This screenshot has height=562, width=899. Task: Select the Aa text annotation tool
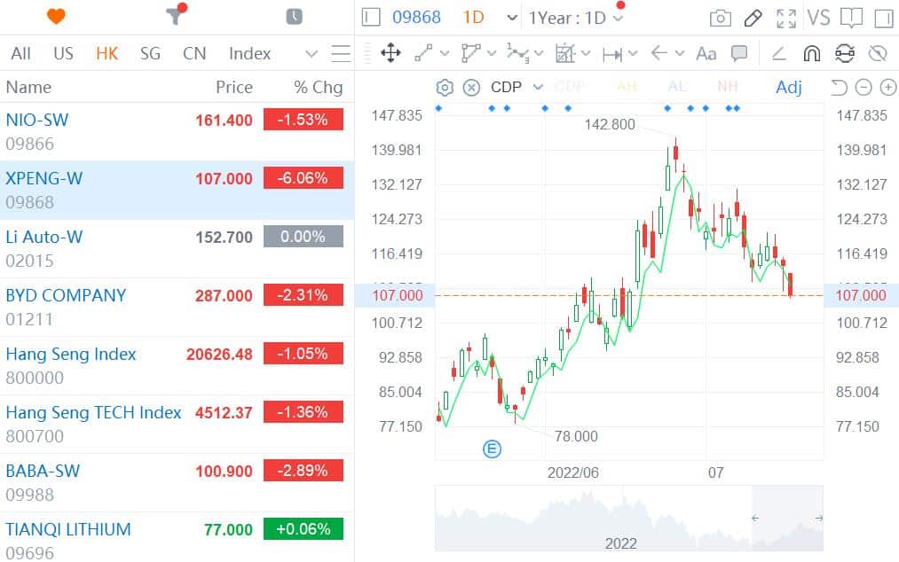(x=706, y=54)
